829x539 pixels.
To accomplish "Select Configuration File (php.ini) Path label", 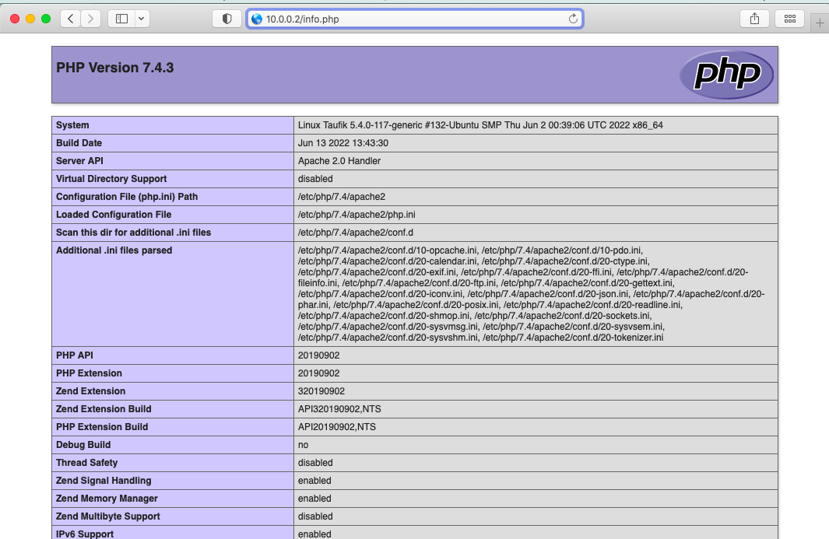I will click(x=127, y=197).
